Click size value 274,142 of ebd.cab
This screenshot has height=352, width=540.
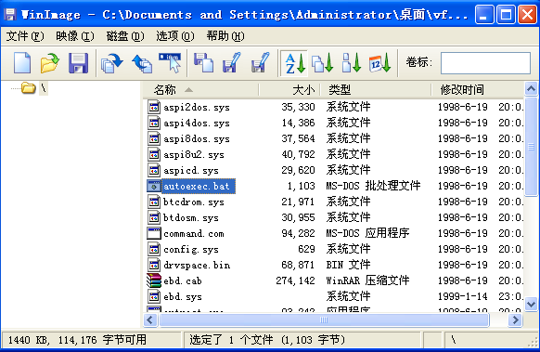tap(295, 280)
